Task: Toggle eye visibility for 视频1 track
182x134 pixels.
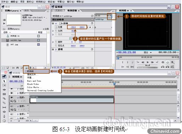Action: click(x=12, y=97)
